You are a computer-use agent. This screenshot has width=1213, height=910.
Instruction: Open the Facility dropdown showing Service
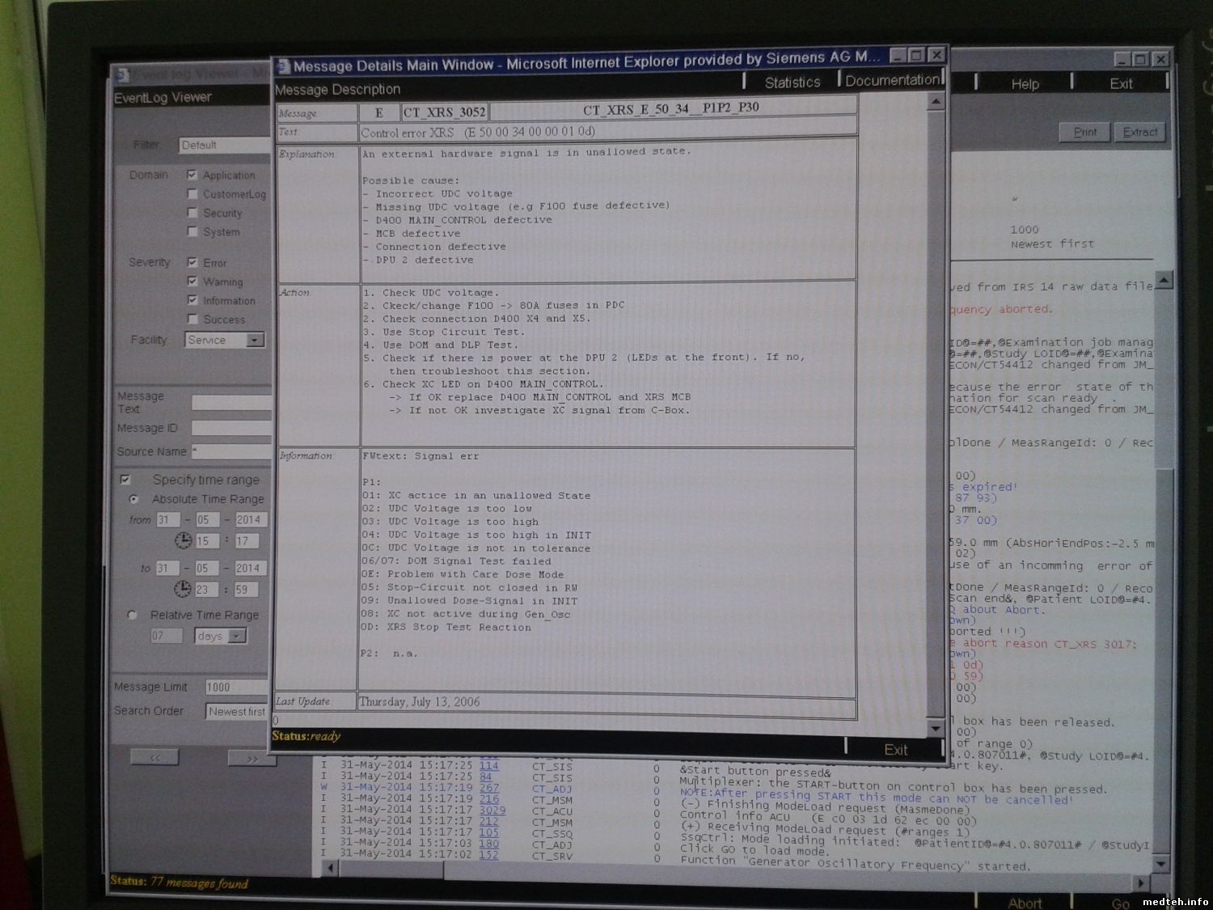(255, 341)
